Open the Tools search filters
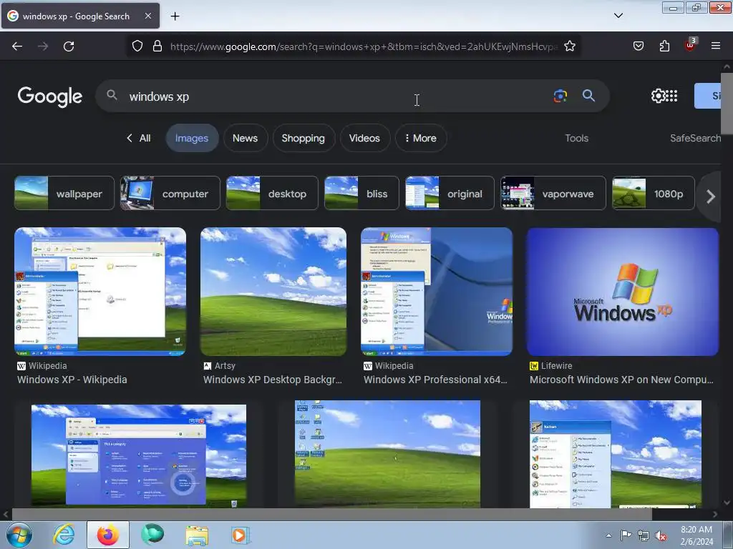This screenshot has width=733, height=549. [576, 138]
